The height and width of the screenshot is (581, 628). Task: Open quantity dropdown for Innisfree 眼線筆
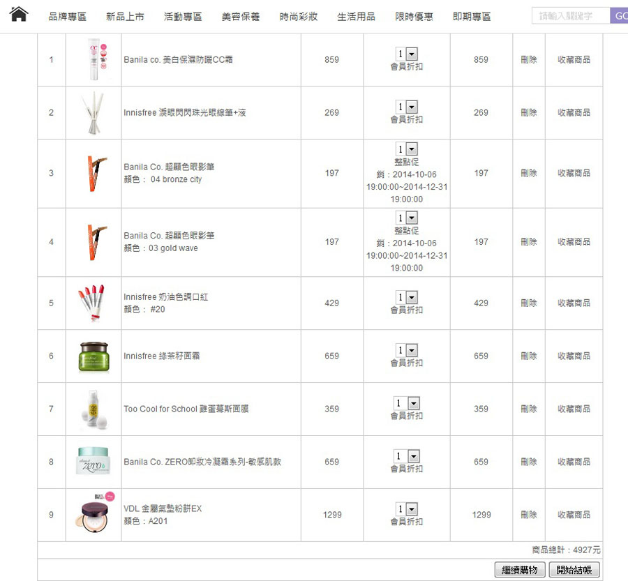click(x=407, y=107)
